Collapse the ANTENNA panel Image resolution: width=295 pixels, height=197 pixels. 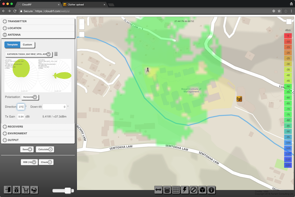click(x=4, y=34)
